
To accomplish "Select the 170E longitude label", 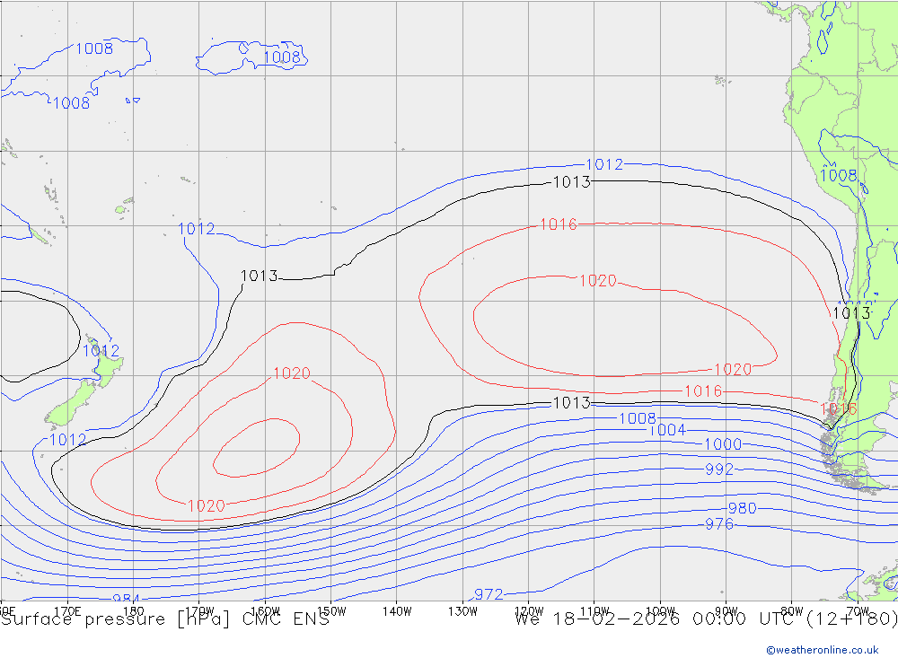I will (x=67, y=611).
